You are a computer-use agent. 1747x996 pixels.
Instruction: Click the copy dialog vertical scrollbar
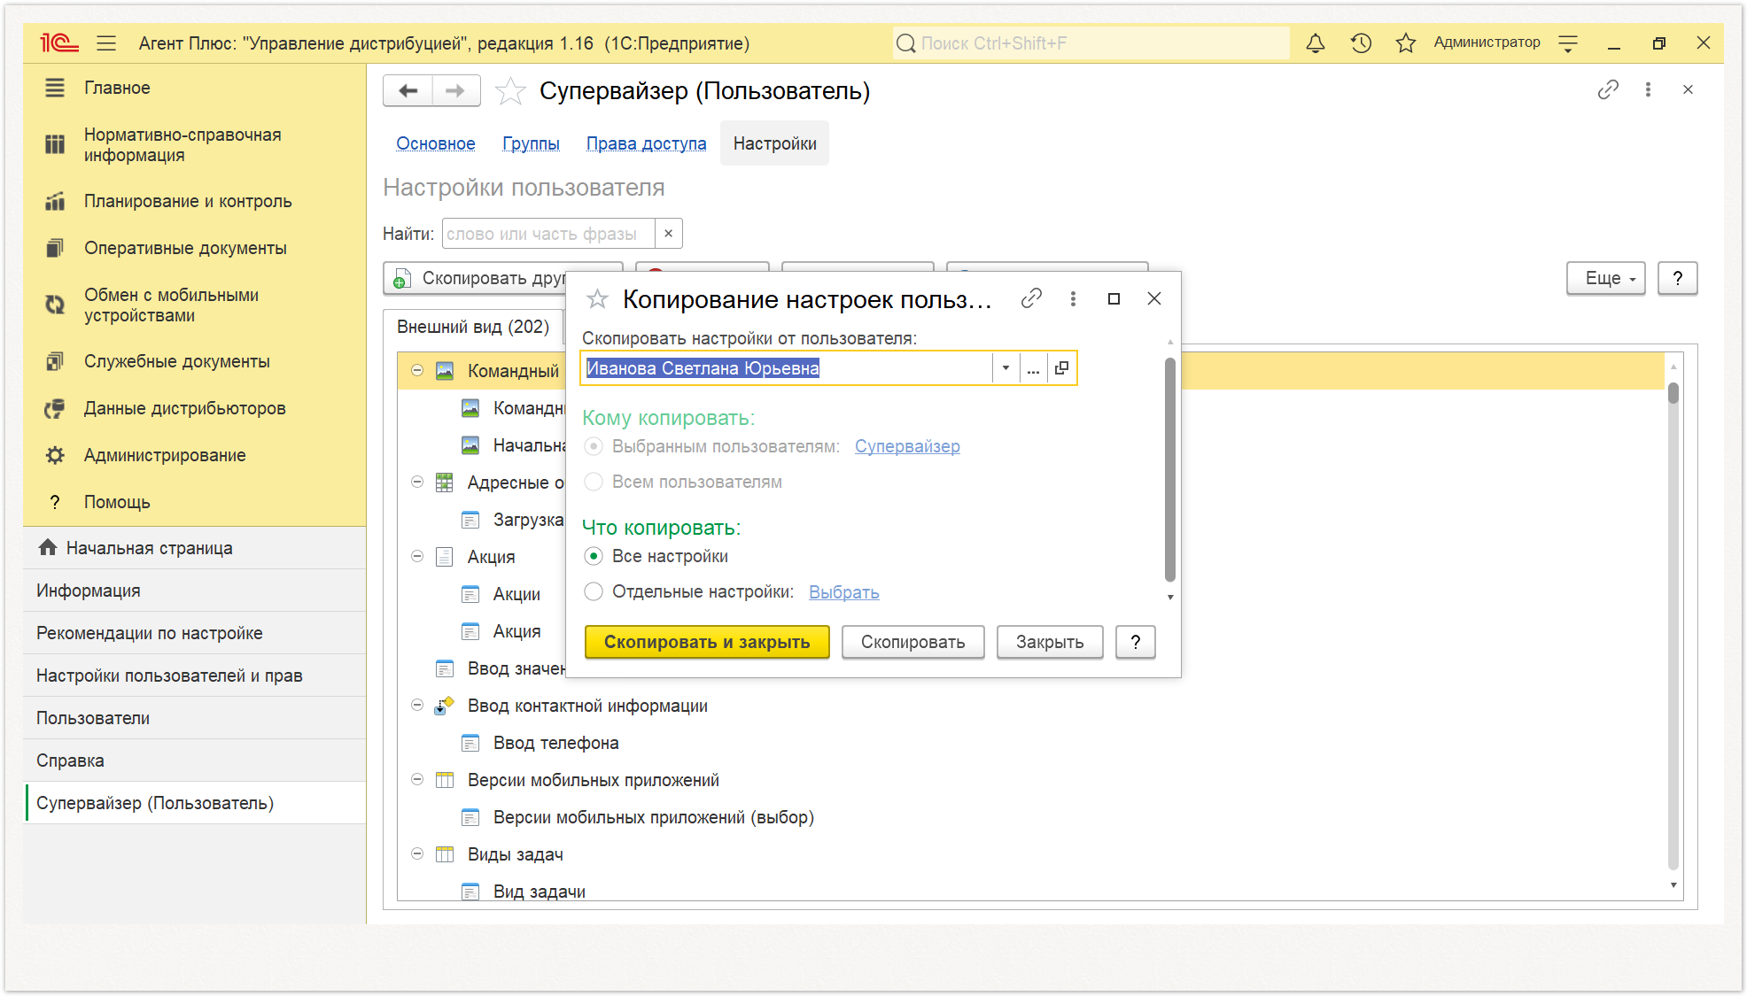[x=1169, y=469]
